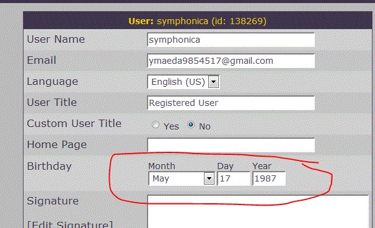Click the English (US) language text
Image resolution: width=375 pixels, height=228 pixels.
178,82
